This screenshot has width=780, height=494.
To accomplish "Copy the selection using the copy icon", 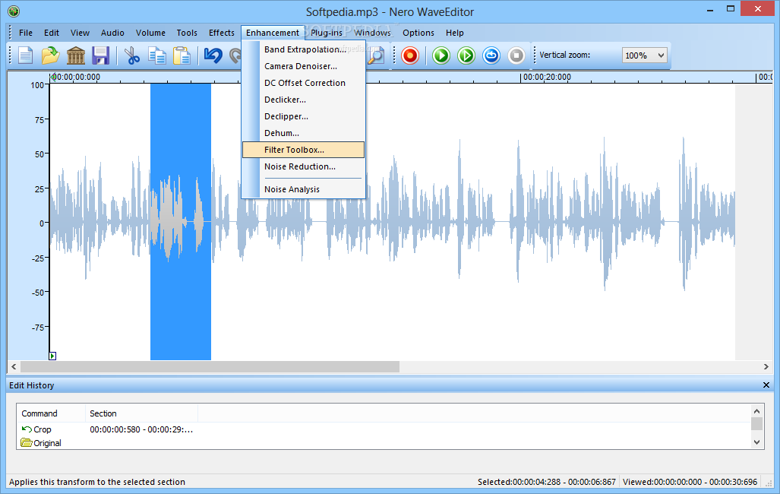I will 157,55.
